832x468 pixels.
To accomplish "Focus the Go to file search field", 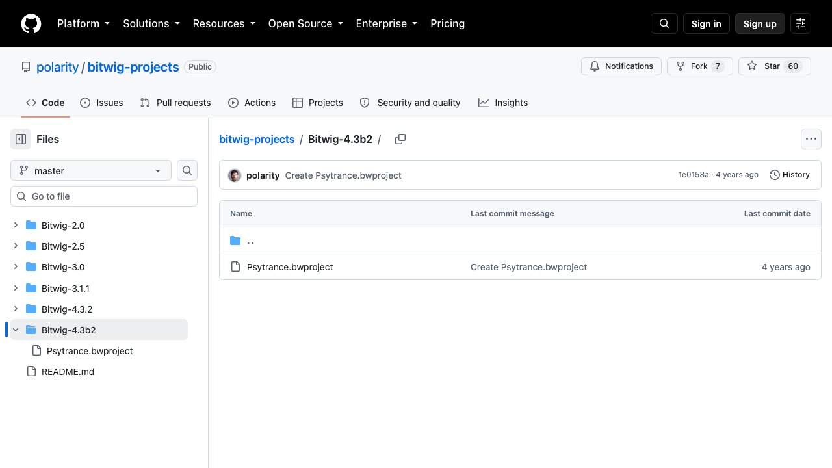I will [104, 196].
